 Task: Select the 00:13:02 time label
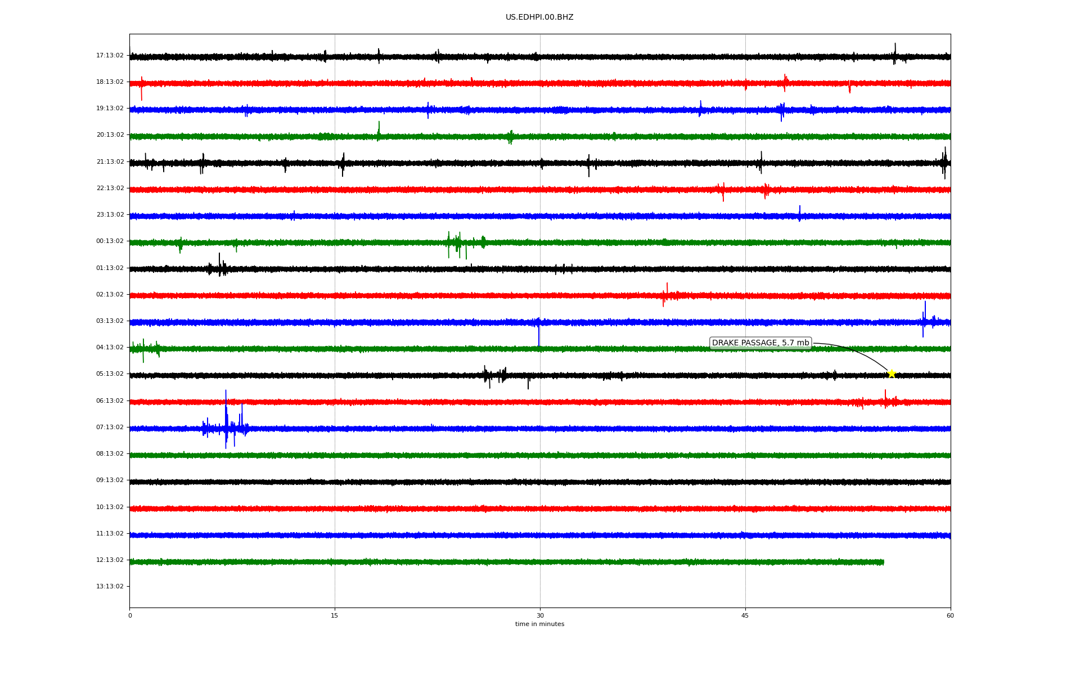click(110, 241)
